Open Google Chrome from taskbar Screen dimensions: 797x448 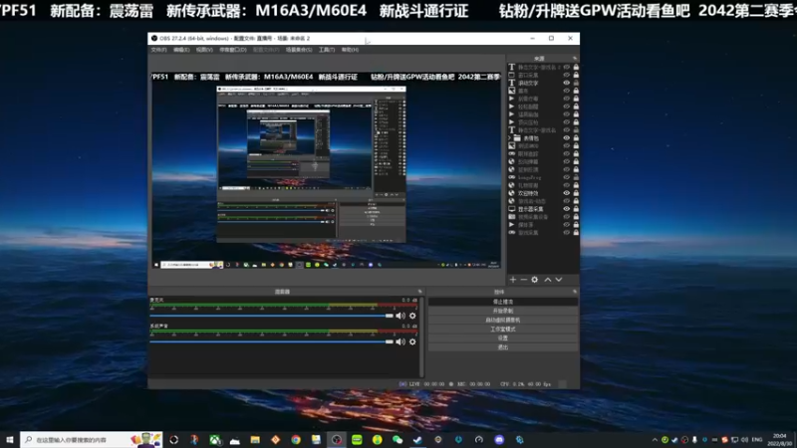coord(296,440)
